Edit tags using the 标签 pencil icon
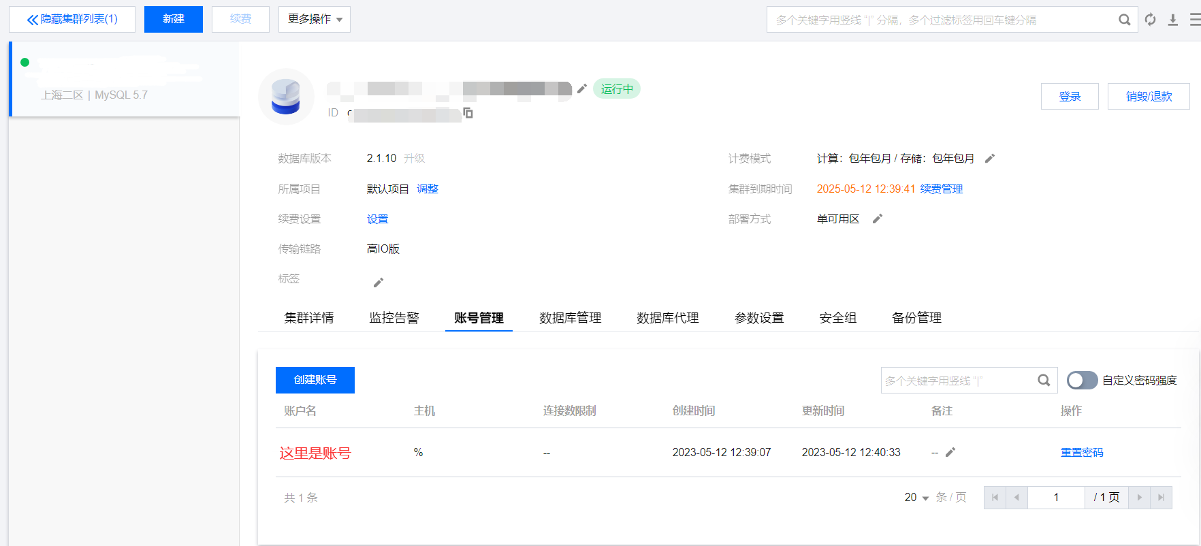The height and width of the screenshot is (546, 1201). pos(379,282)
